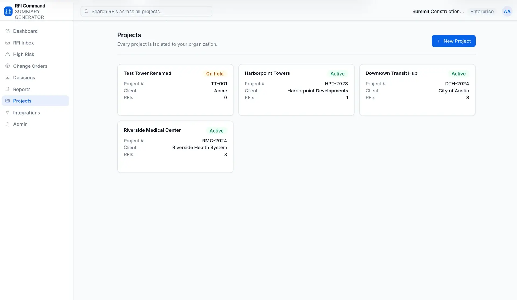Click the Admin shield icon
The height and width of the screenshot is (300, 517).
[x=8, y=124]
